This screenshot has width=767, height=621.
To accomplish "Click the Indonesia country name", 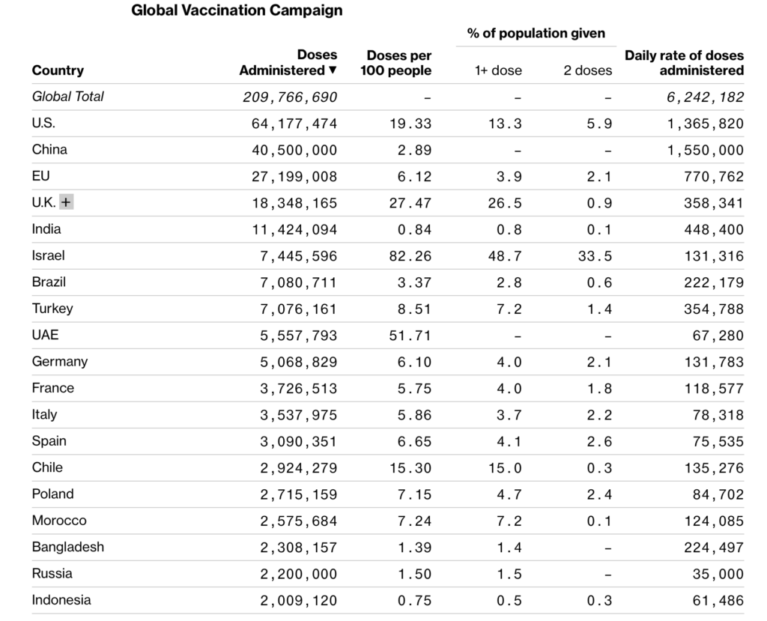I will pyautogui.click(x=61, y=599).
